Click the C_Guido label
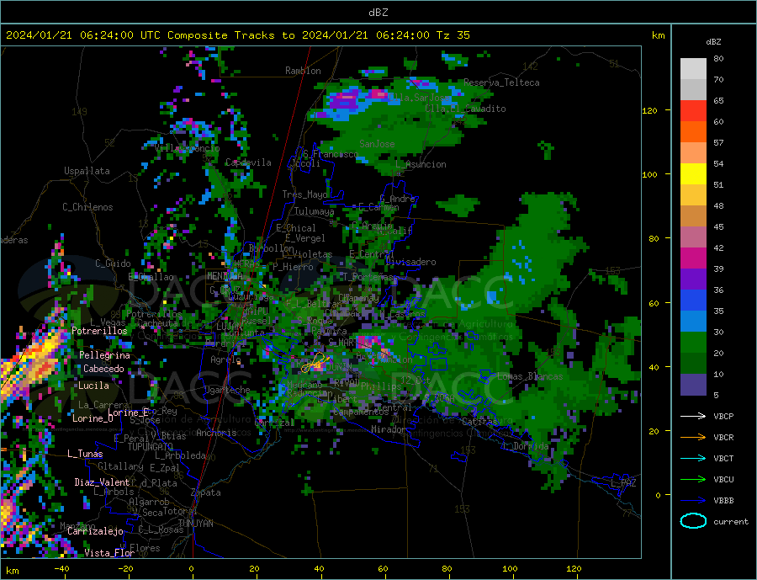The width and height of the screenshot is (757, 580). click(x=113, y=263)
